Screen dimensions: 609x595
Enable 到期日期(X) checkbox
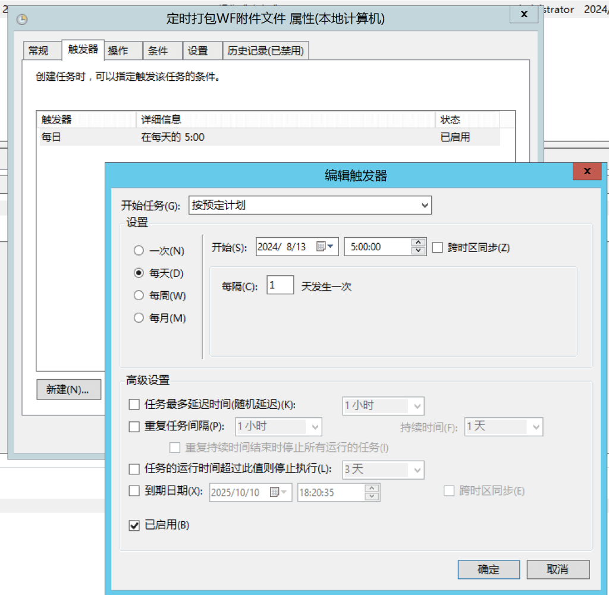tap(134, 491)
